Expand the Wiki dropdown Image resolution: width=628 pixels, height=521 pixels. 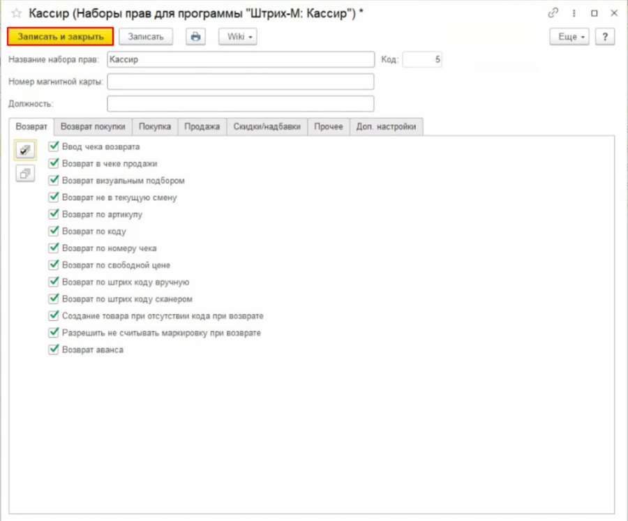(238, 37)
